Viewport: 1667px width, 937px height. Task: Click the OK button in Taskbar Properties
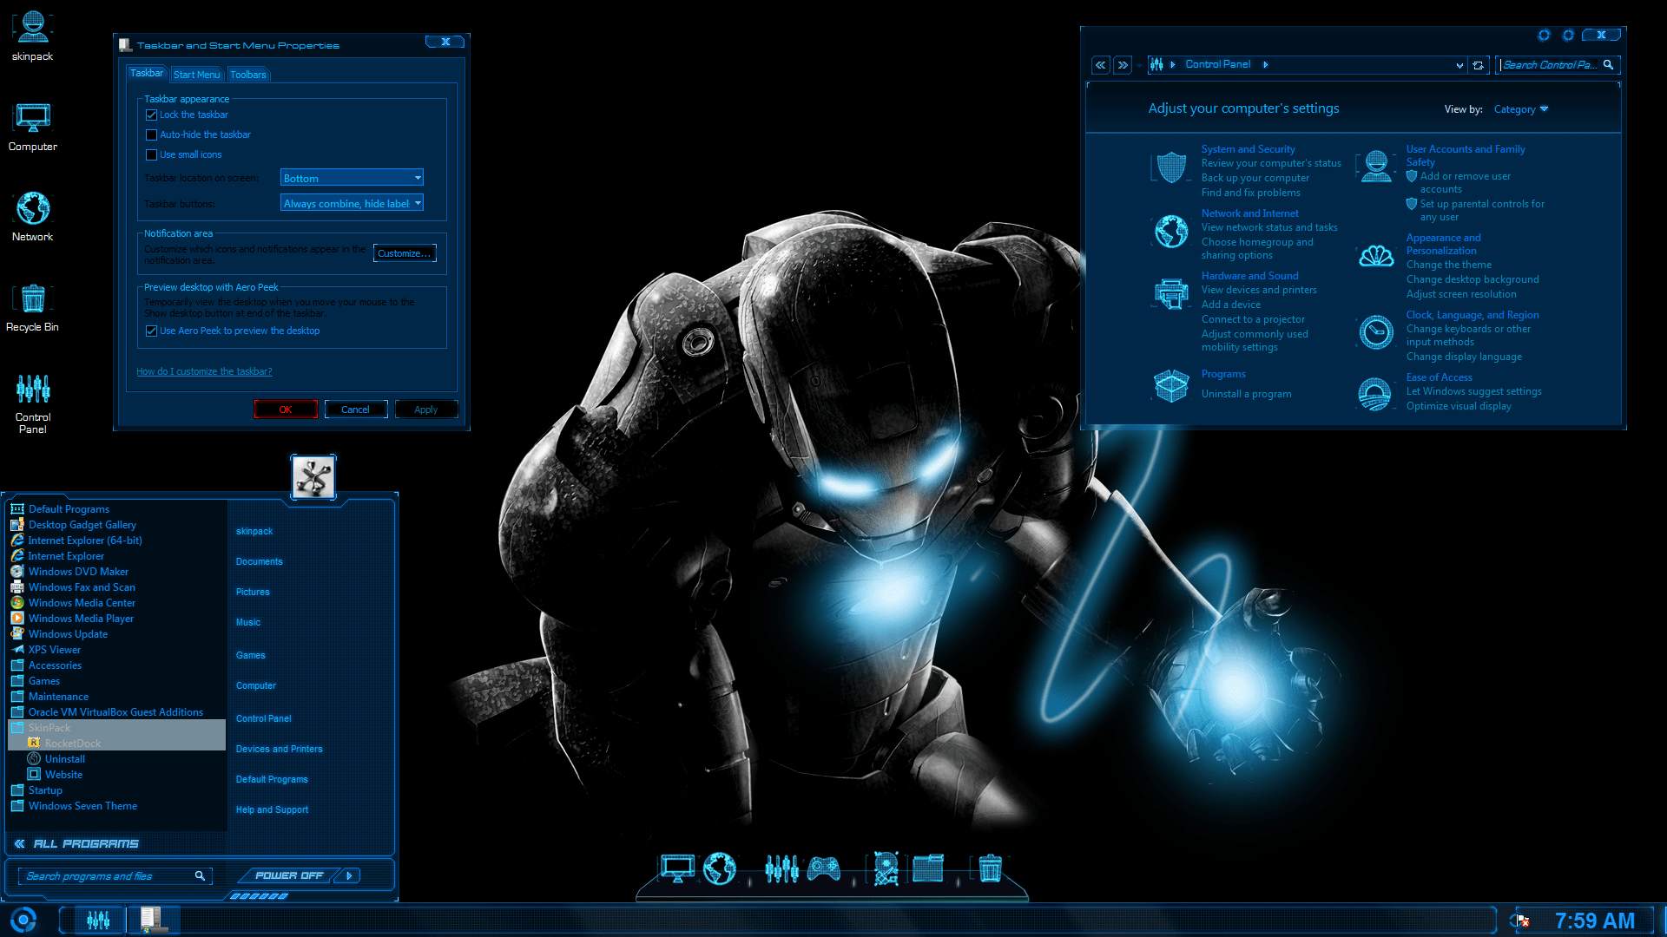pos(286,410)
